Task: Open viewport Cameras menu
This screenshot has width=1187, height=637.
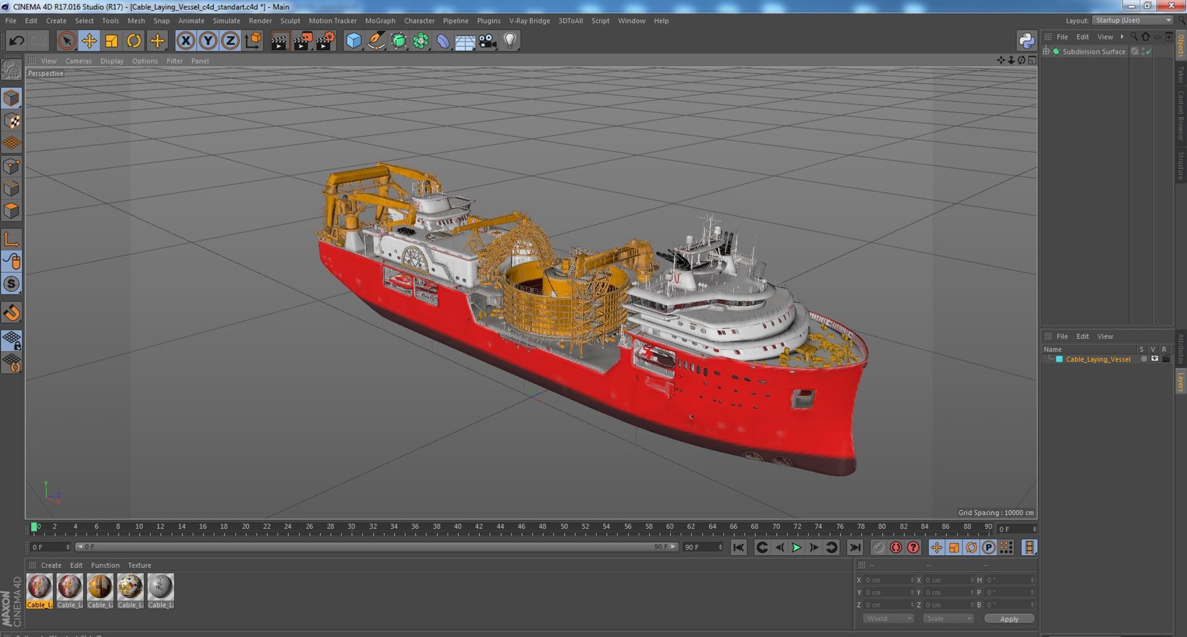Action: coord(78,61)
